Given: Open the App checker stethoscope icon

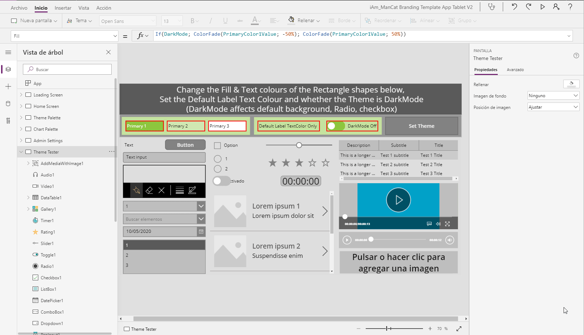Looking at the screenshot, I should (492, 7).
